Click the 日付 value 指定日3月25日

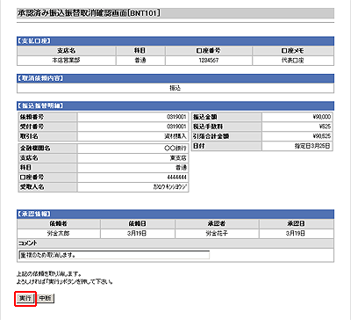point(297,146)
